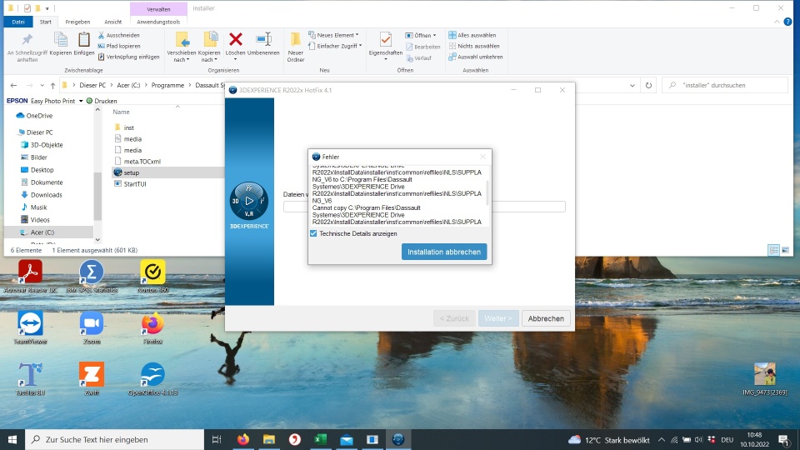The height and width of the screenshot is (450, 800).
Task: Click the taskbar search box
Action: coord(114,439)
